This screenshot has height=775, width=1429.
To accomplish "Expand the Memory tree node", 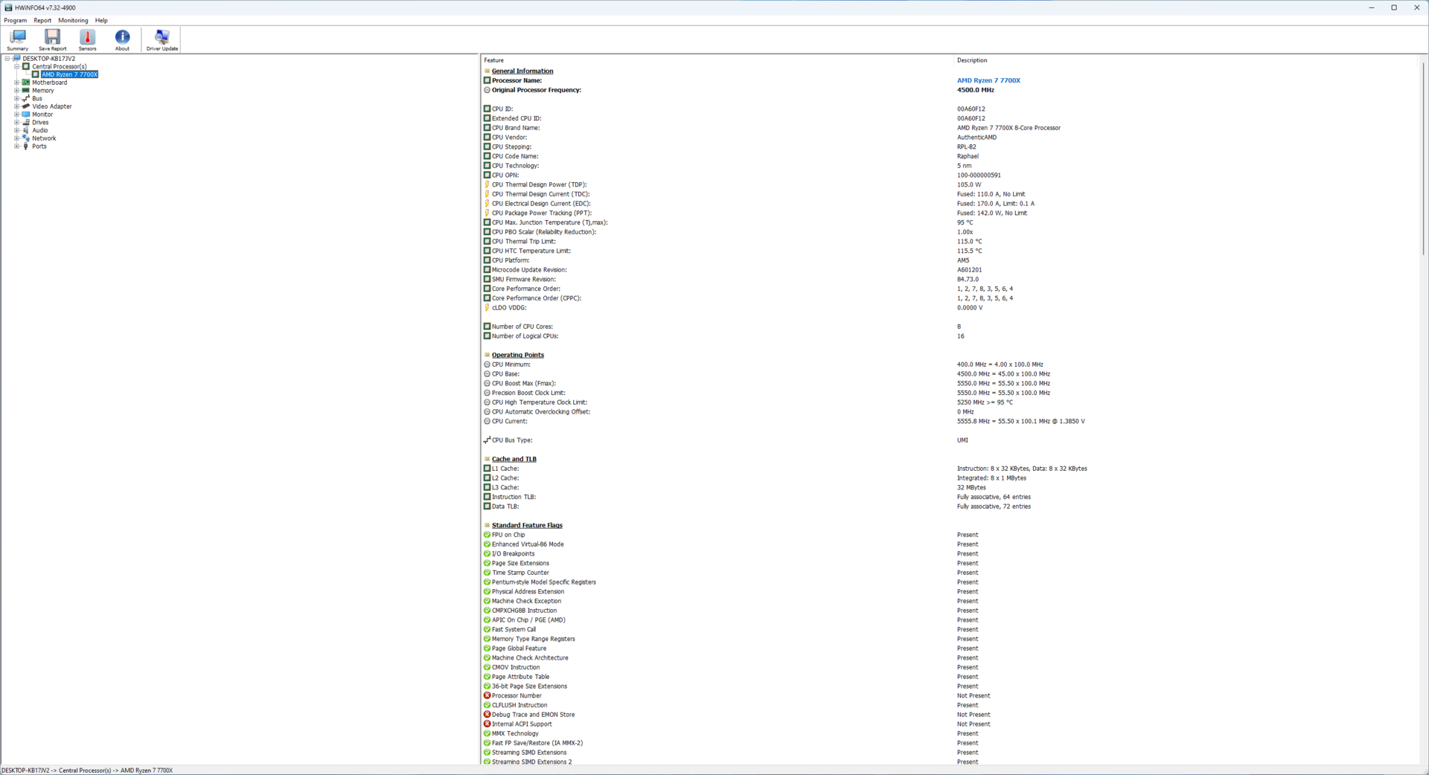I will click(16, 90).
